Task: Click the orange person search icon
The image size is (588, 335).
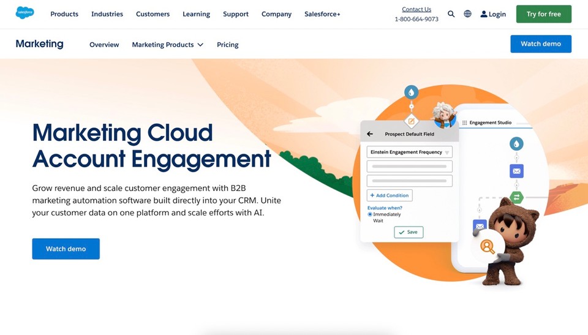Action: [487, 246]
